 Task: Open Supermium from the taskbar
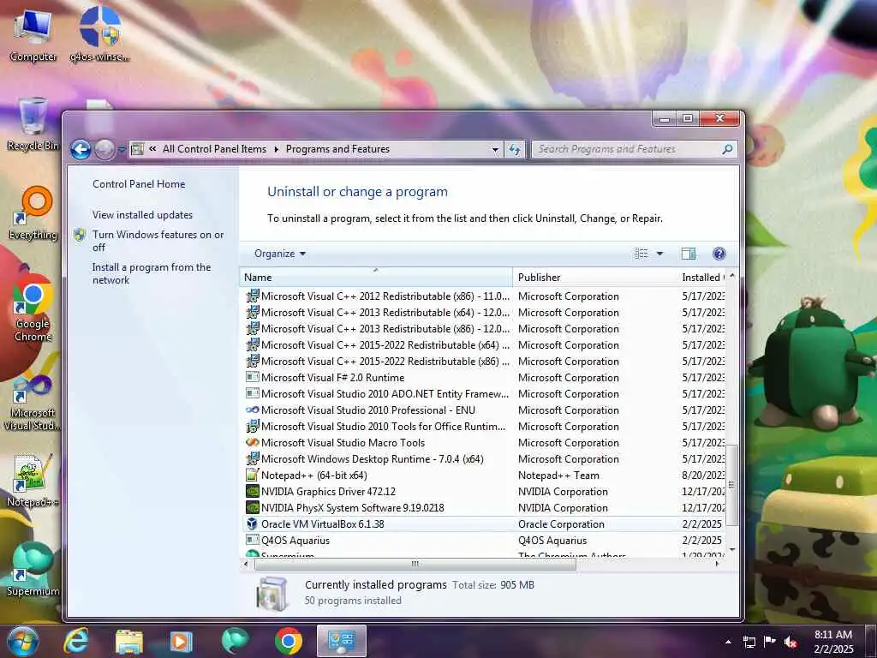(235, 641)
